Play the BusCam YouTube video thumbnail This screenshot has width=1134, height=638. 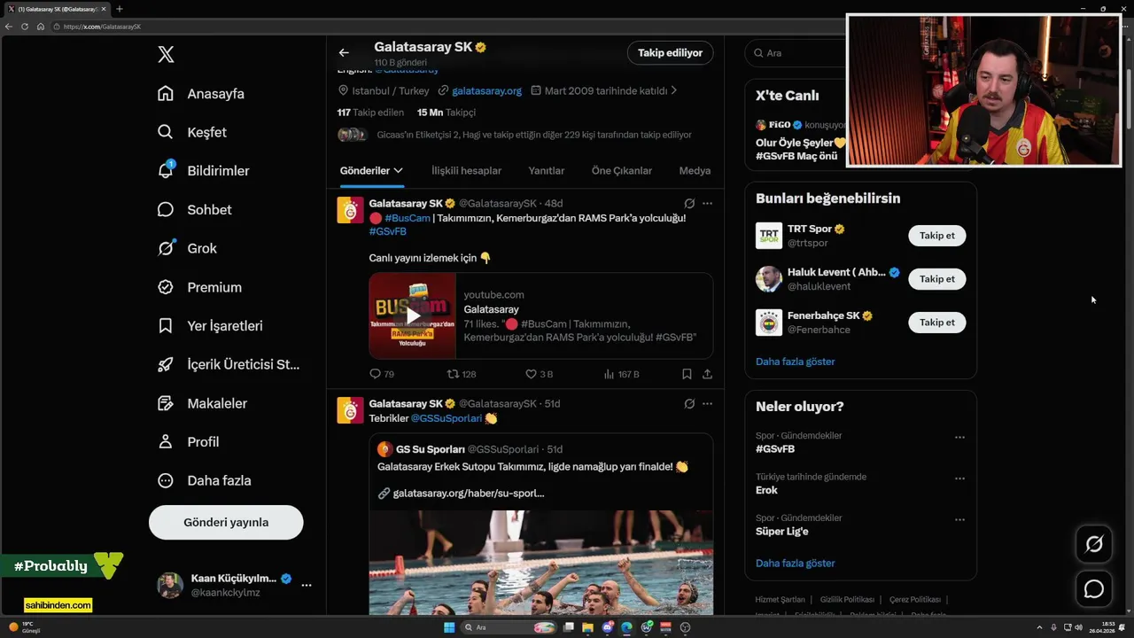coord(413,315)
